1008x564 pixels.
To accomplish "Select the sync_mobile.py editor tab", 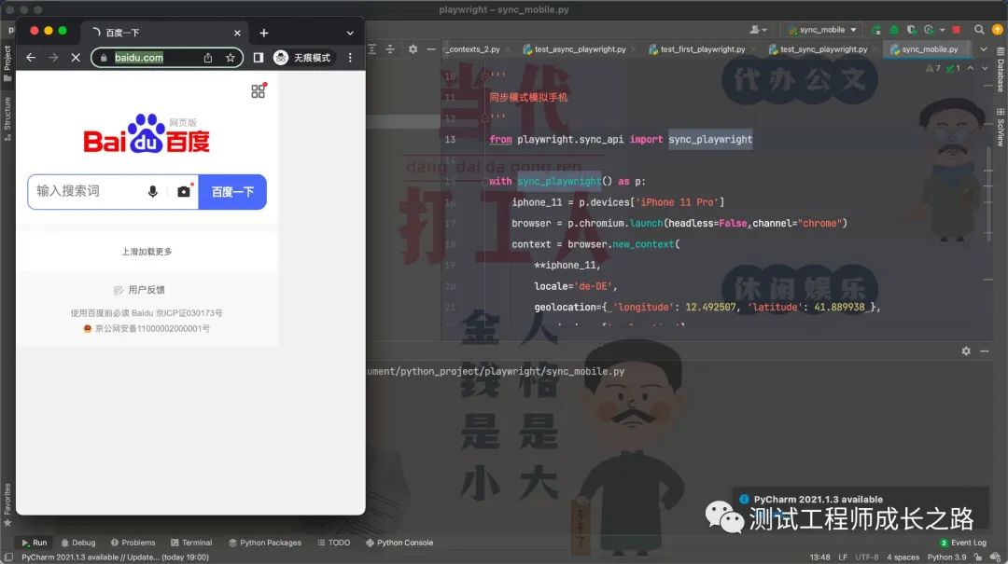I will tap(925, 49).
